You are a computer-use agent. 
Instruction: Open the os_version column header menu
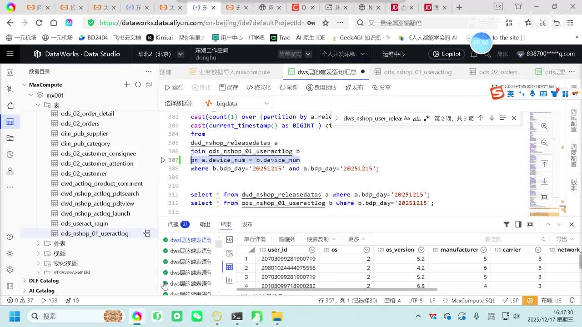coord(421,250)
